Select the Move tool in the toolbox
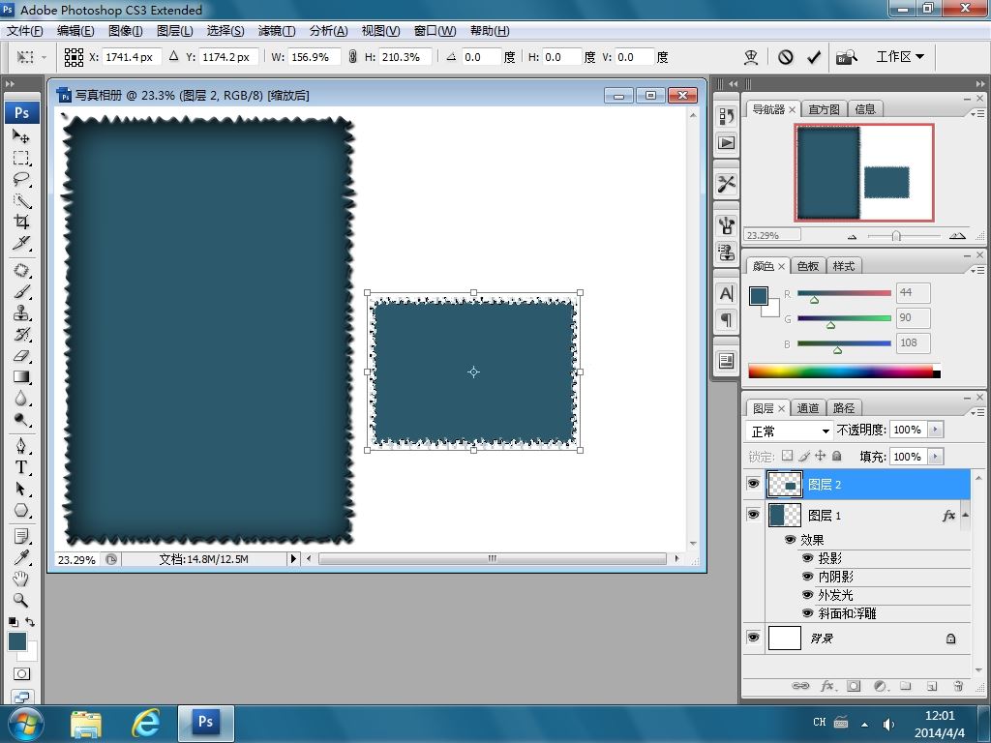The height and width of the screenshot is (743, 991). point(20,136)
